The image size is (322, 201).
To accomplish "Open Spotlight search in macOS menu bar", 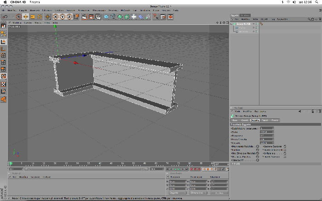I will pos(316,2).
